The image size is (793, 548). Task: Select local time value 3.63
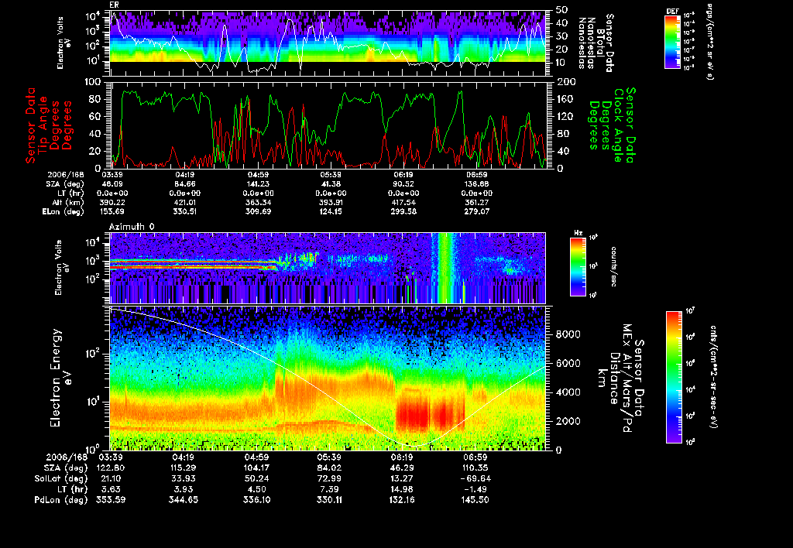(110, 489)
